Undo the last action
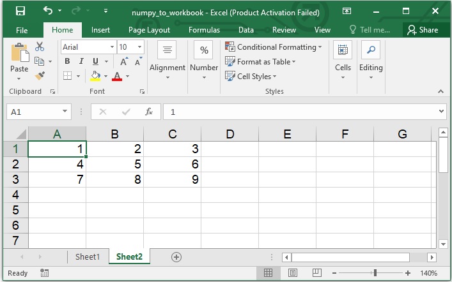The image size is (452, 282). (48, 11)
